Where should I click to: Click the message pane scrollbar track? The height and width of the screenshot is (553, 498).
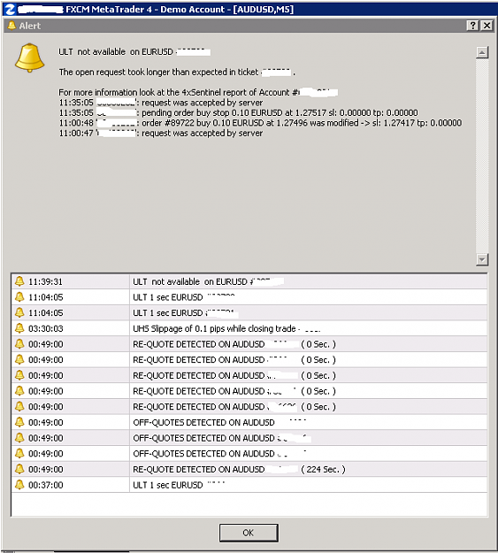tap(482, 156)
